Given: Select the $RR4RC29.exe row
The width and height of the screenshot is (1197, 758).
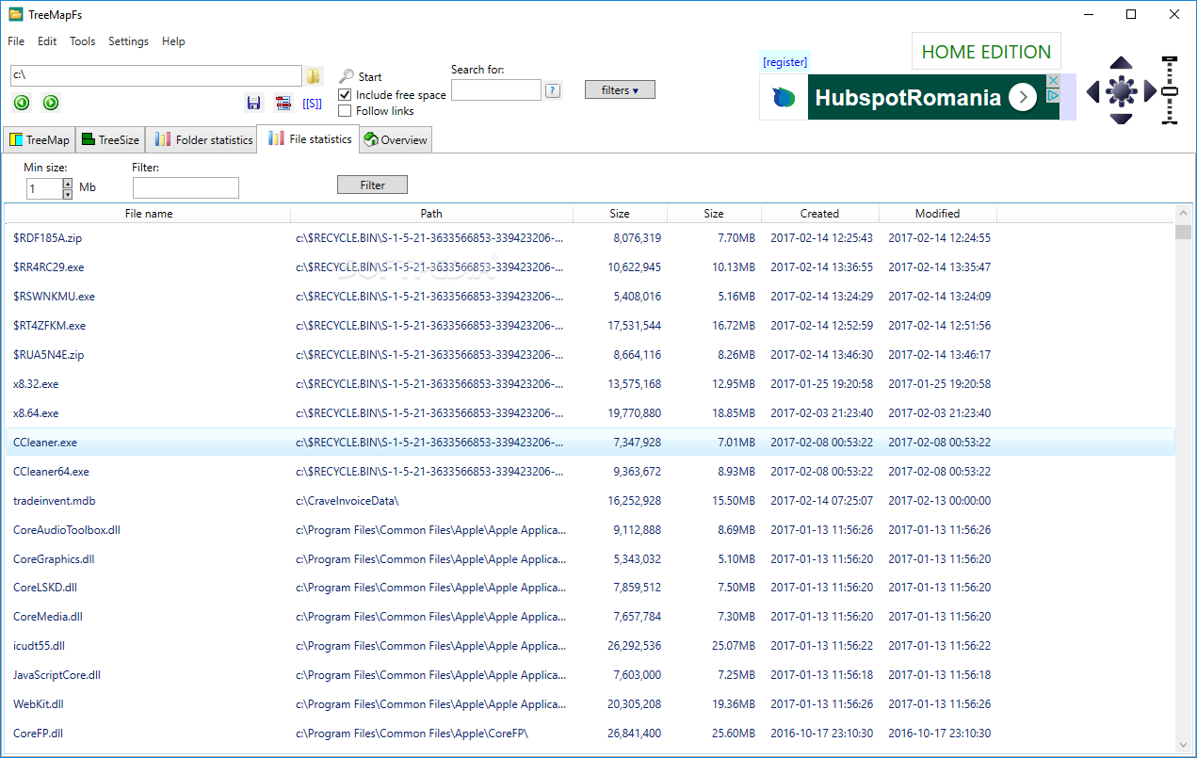Looking at the screenshot, I should click(x=590, y=267).
